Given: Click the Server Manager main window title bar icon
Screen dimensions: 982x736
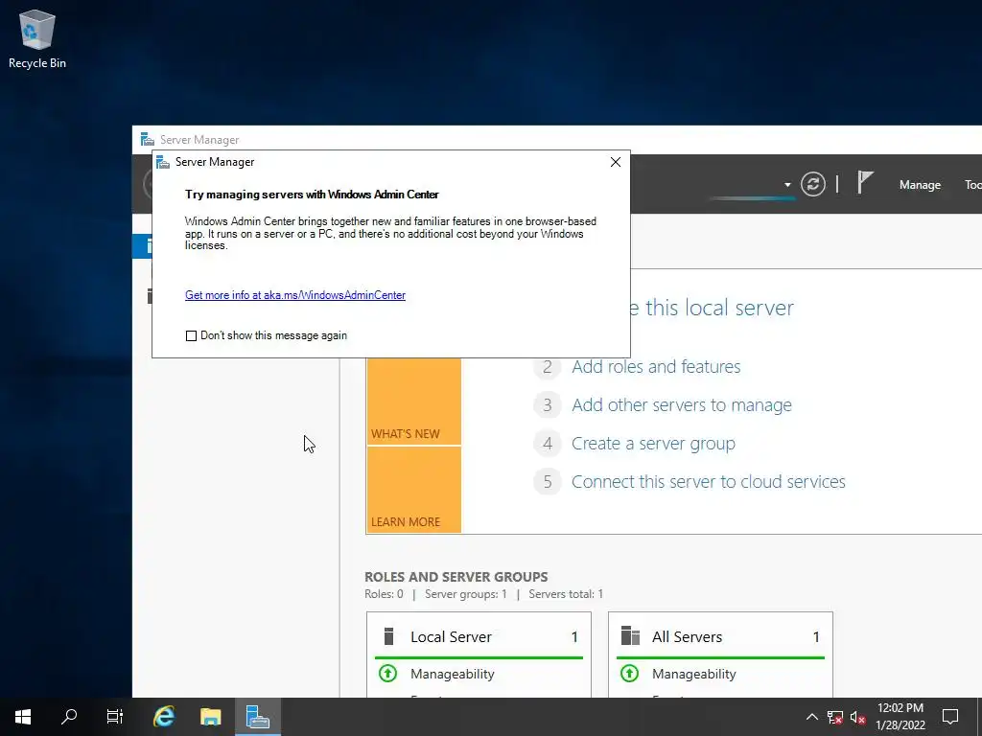Looking at the screenshot, I should tap(147, 140).
